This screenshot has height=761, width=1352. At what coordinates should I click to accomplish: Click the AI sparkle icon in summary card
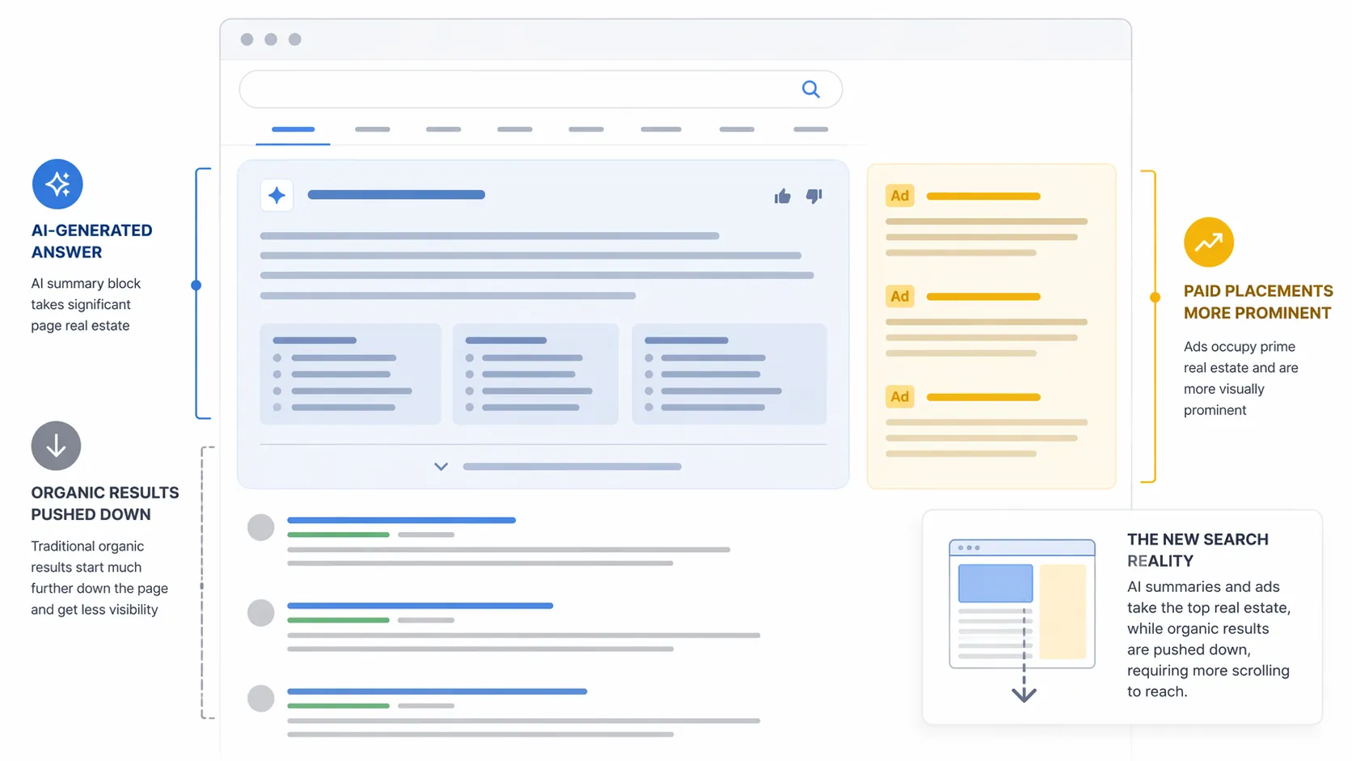(277, 195)
